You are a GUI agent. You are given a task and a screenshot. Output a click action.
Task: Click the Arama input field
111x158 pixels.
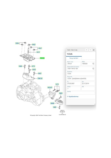coord(81,93)
